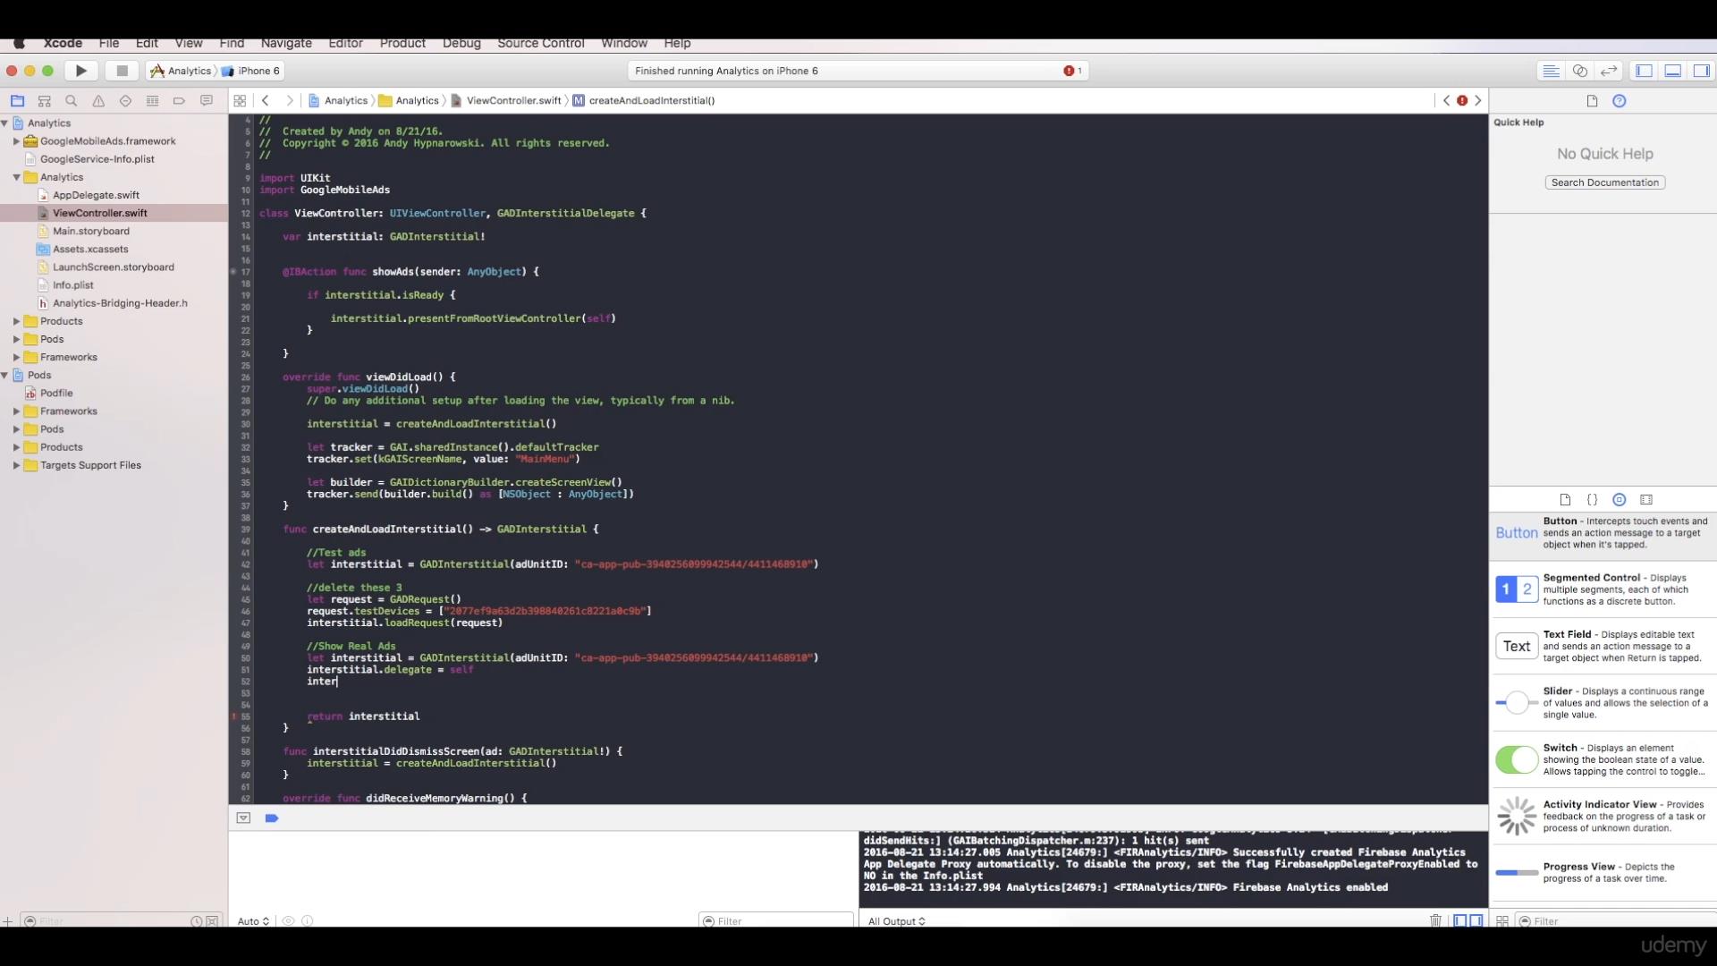This screenshot has width=1717, height=966.
Task: Open the Test navigator icon
Action: point(125,101)
